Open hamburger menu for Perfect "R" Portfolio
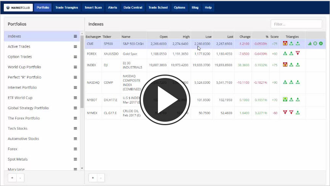The image size is (330, 186). pyautogui.click(x=75, y=77)
